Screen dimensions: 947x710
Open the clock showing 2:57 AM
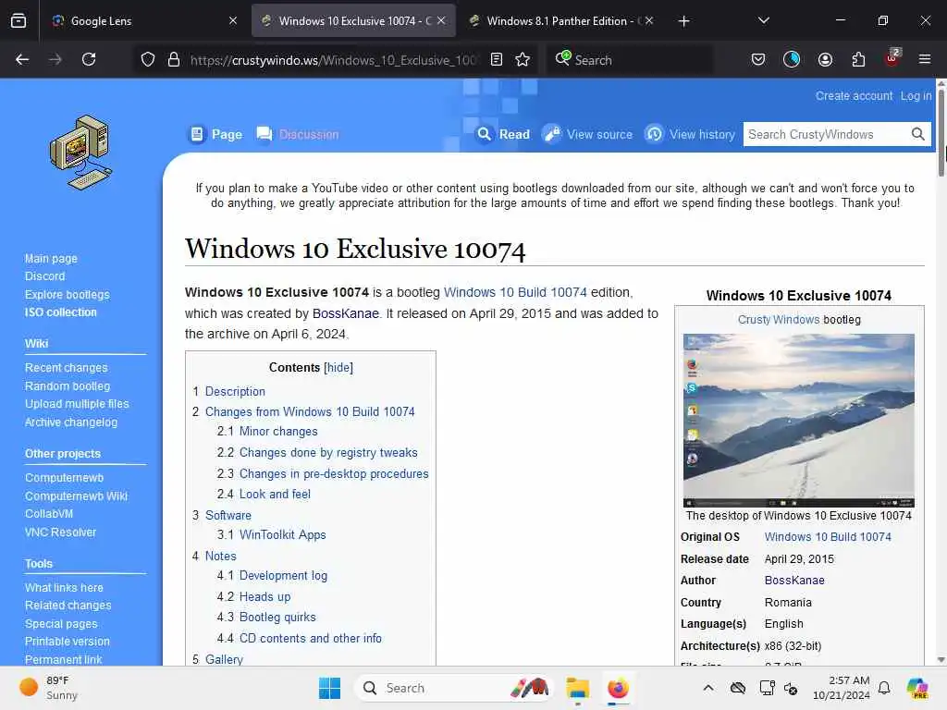point(840,688)
